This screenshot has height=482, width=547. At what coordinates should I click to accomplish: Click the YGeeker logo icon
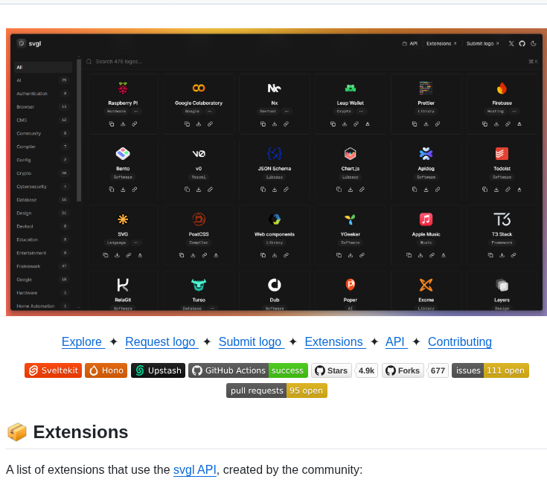click(351, 219)
